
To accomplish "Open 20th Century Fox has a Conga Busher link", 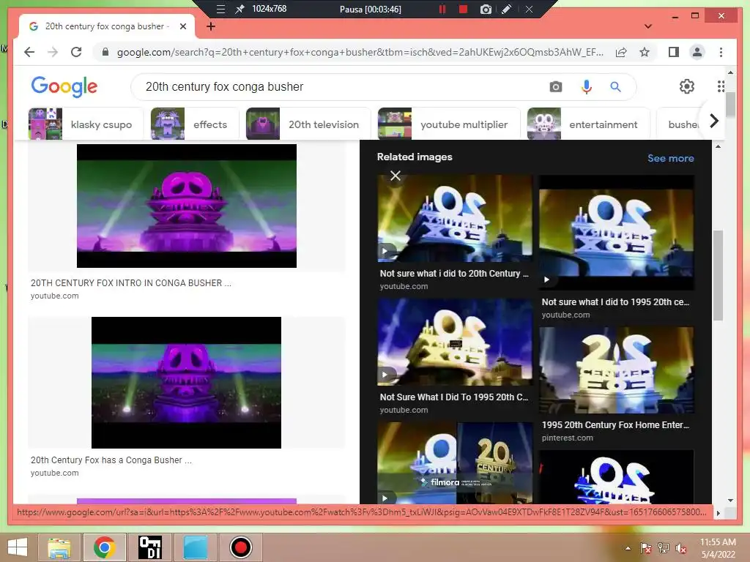I will click(111, 460).
